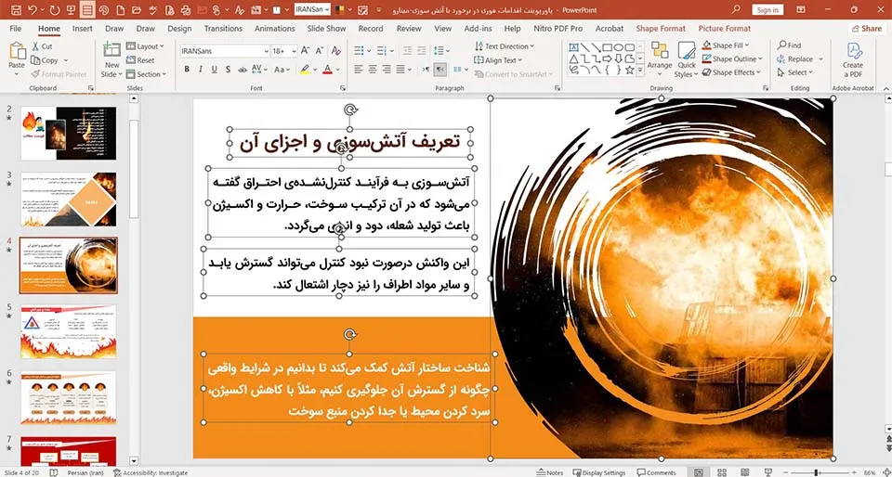Switch to the Insert tab
This screenshot has width=892, height=477.
[x=83, y=29]
